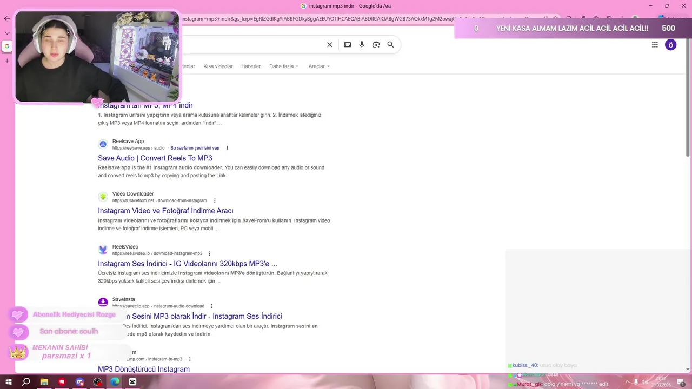Expand the Daha fazla dropdown
The width and height of the screenshot is (692, 389).
click(284, 66)
